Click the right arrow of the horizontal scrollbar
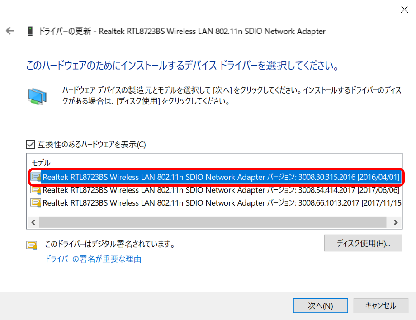The height and width of the screenshot is (320, 416). (x=396, y=222)
